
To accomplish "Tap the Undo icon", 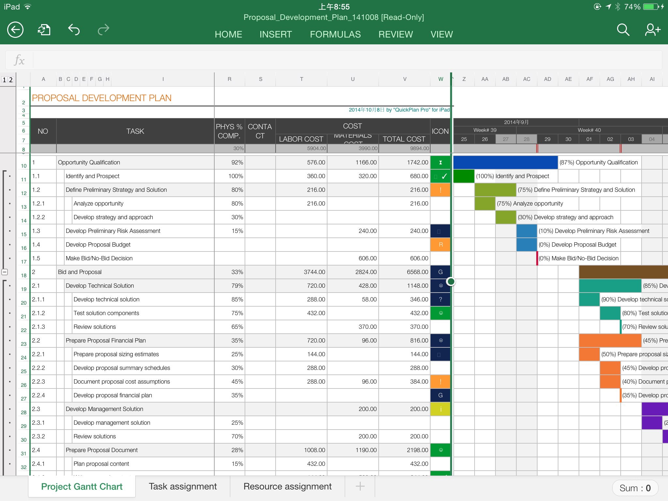I will (74, 30).
